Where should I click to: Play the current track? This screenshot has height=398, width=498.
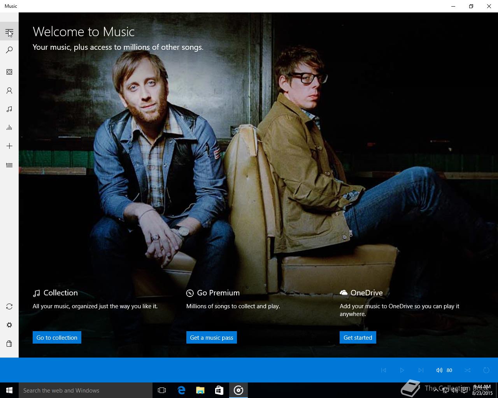pos(402,370)
